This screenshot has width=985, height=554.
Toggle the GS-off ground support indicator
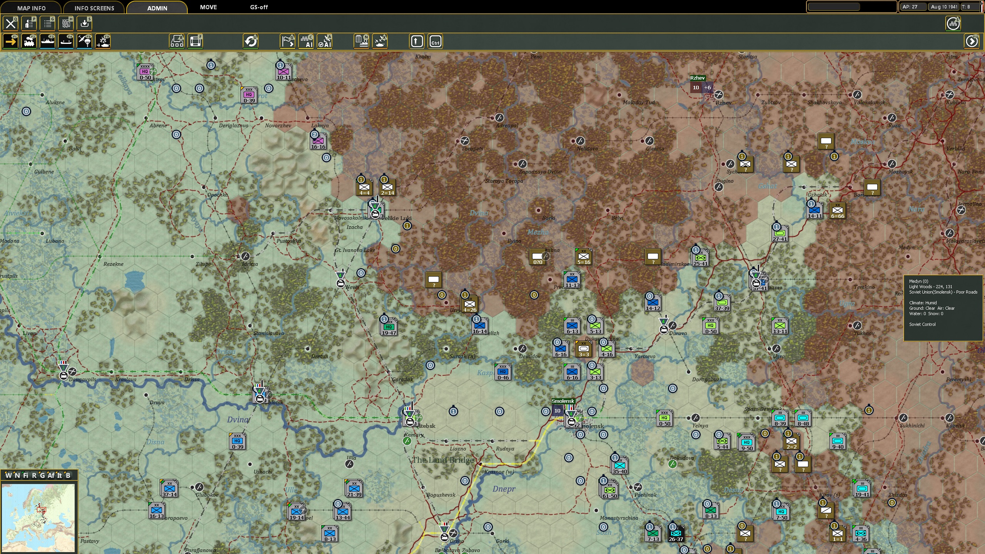(x=259, y=7)
